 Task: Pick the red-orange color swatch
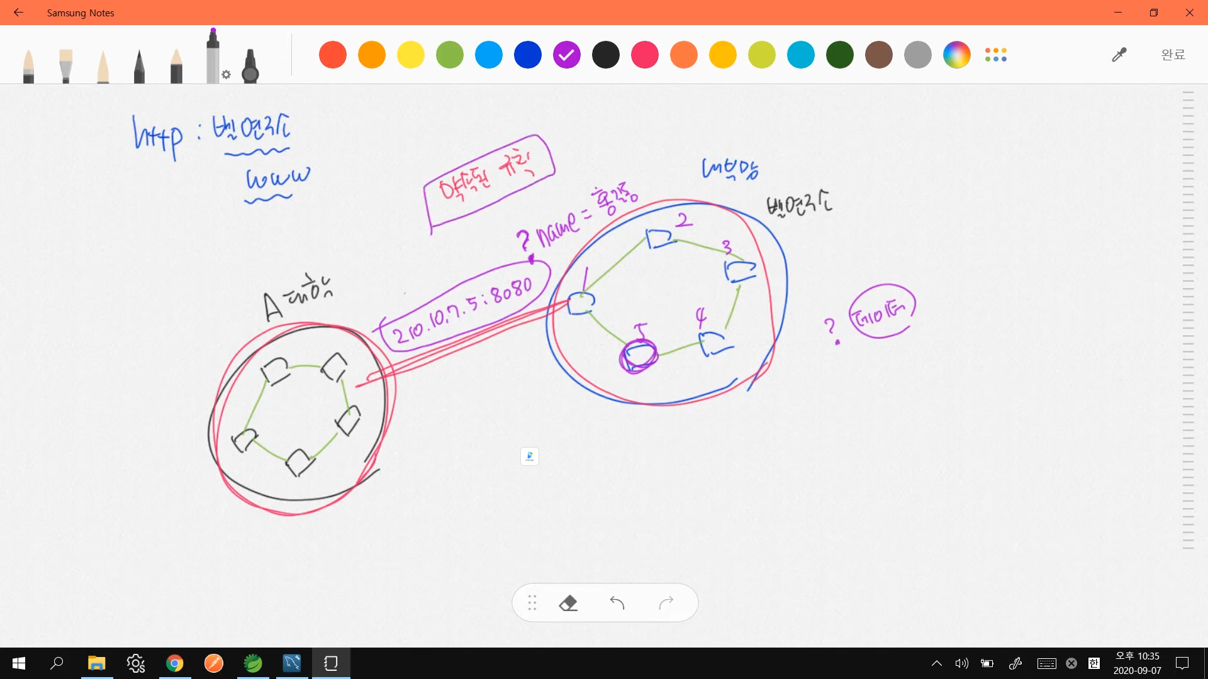point(333,55)
